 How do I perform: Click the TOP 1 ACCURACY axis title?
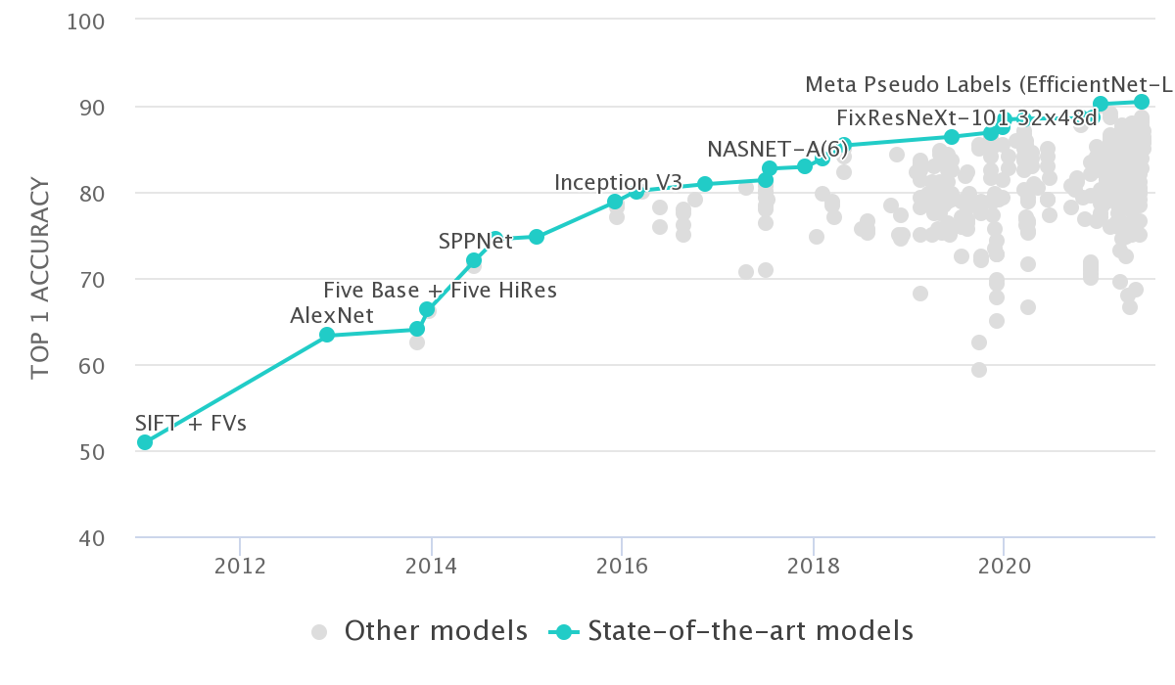(40, 278)
